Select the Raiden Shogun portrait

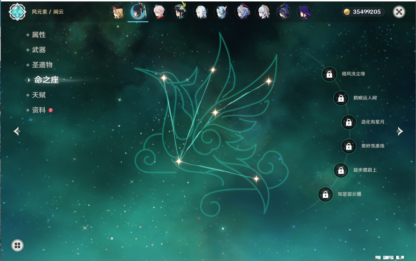click(x=304, y=12)
